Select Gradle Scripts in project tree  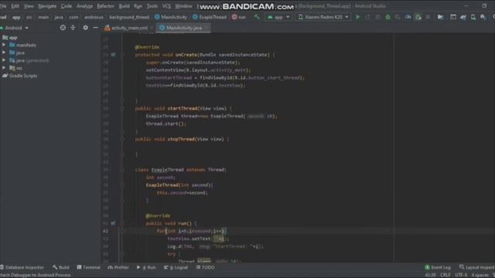pyautogui.click(x=20, y=76)
